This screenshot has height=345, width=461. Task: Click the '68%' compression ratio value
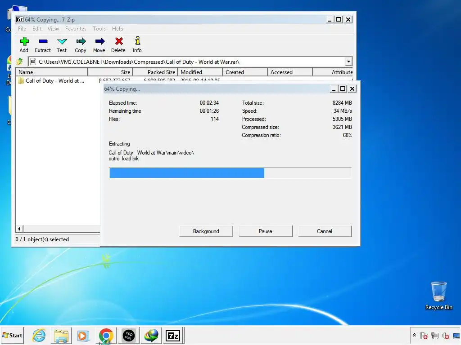click(x=348, y=135)
